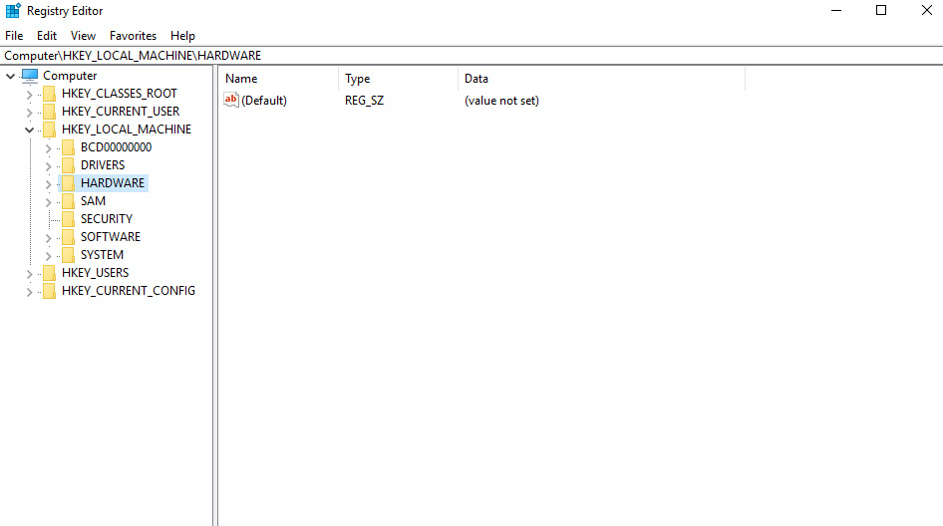Image resolution: width=943 pixels, height=526 pixels.
Task: Click the SYSTEM folder icon
Action: (x=69, y=255)
